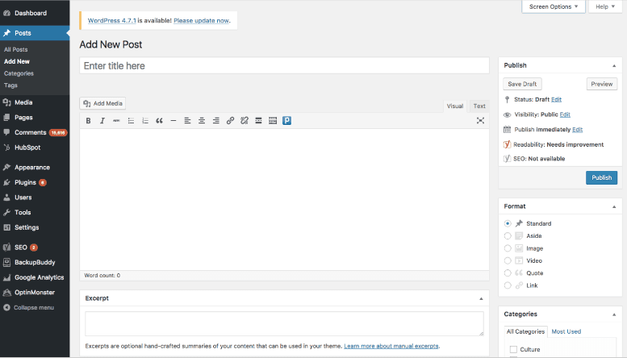Click the insert link icon
627x358 pixels.
(230, 121)
